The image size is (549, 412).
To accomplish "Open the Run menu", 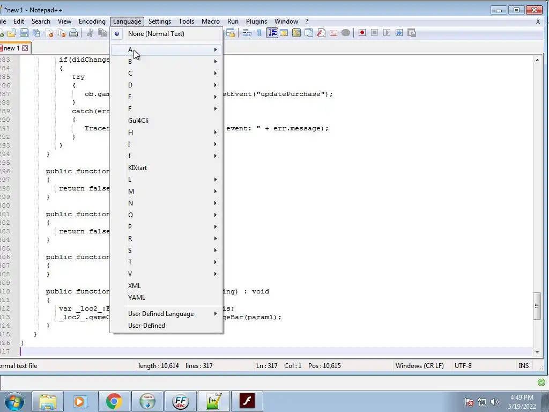I will [x=233, y=21].
